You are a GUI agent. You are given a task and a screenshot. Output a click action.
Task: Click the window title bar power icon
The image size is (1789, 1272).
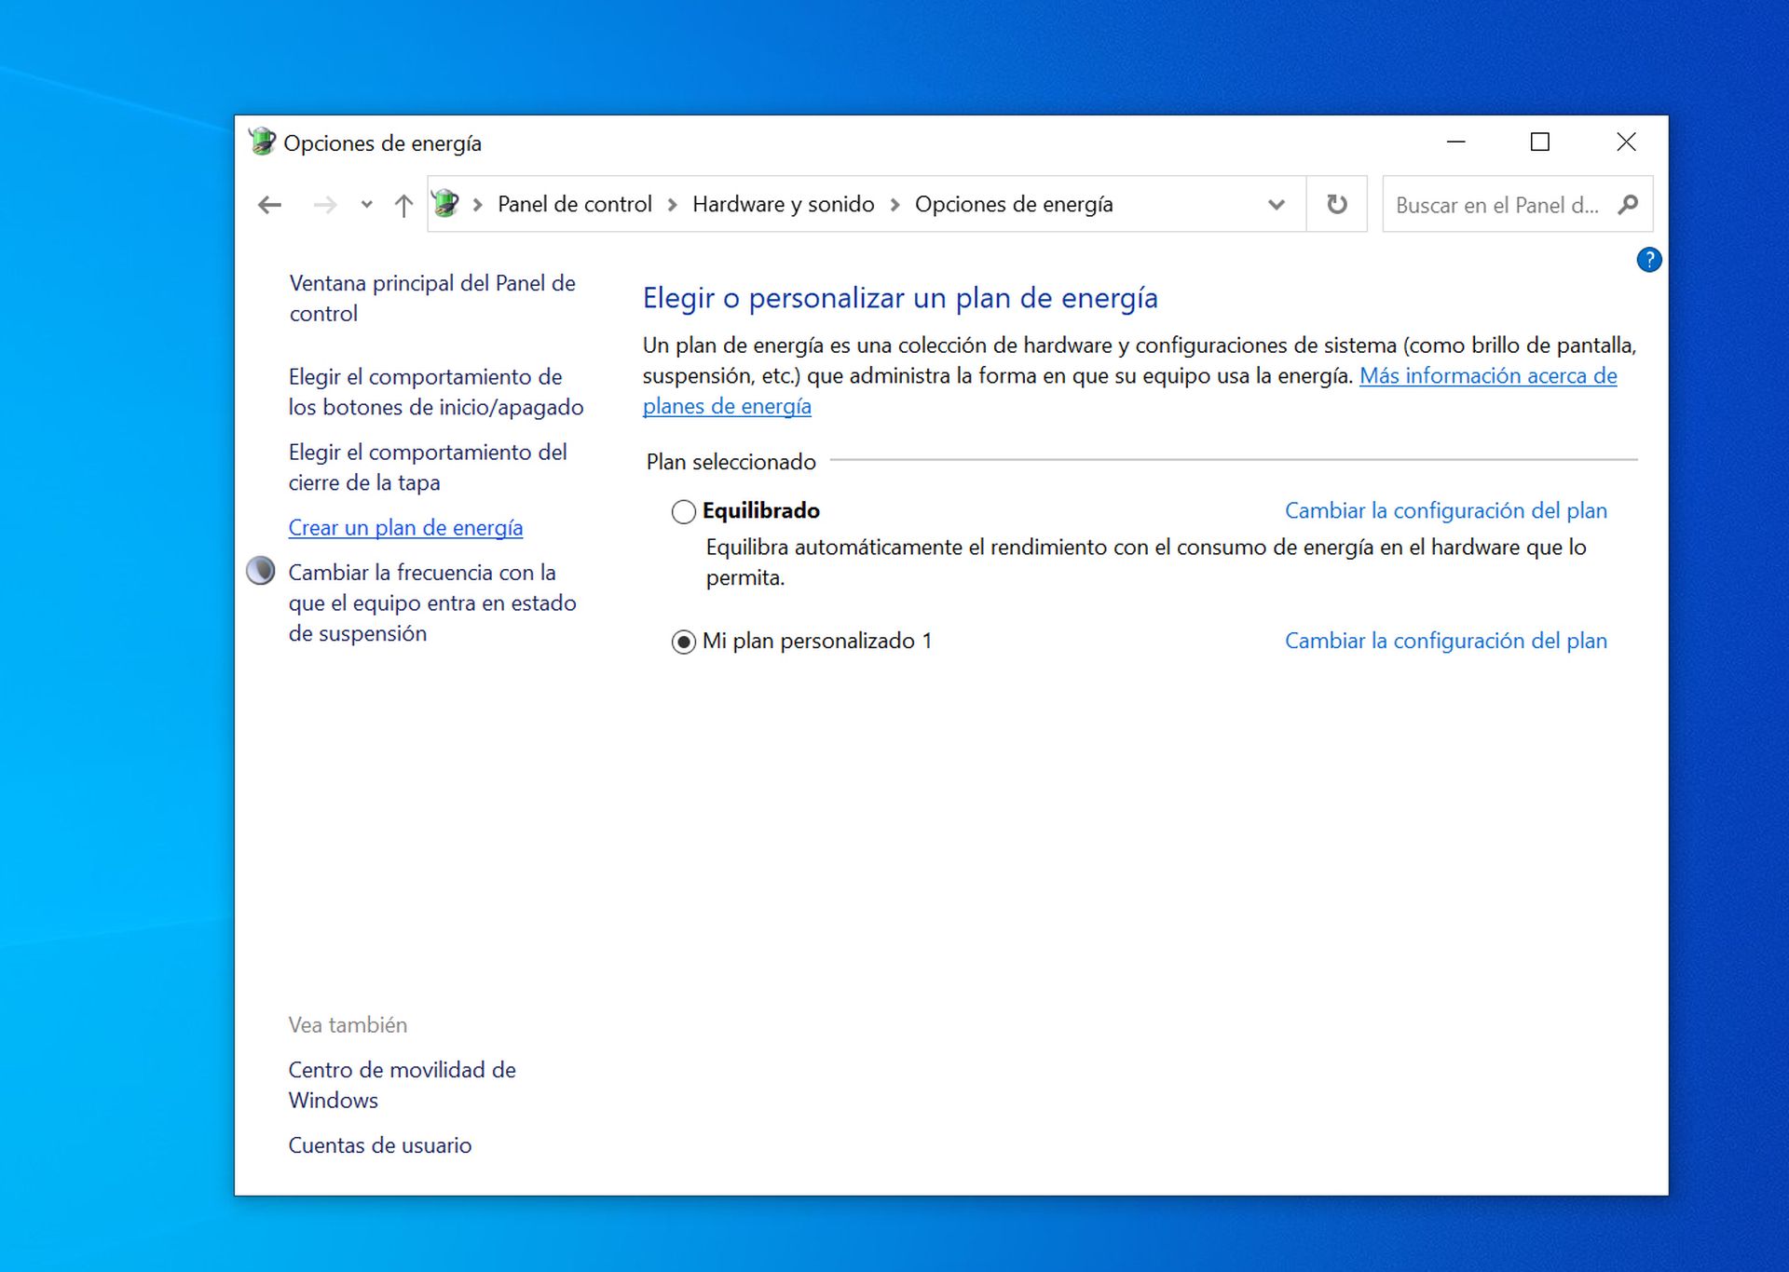[x=262, y=142]
